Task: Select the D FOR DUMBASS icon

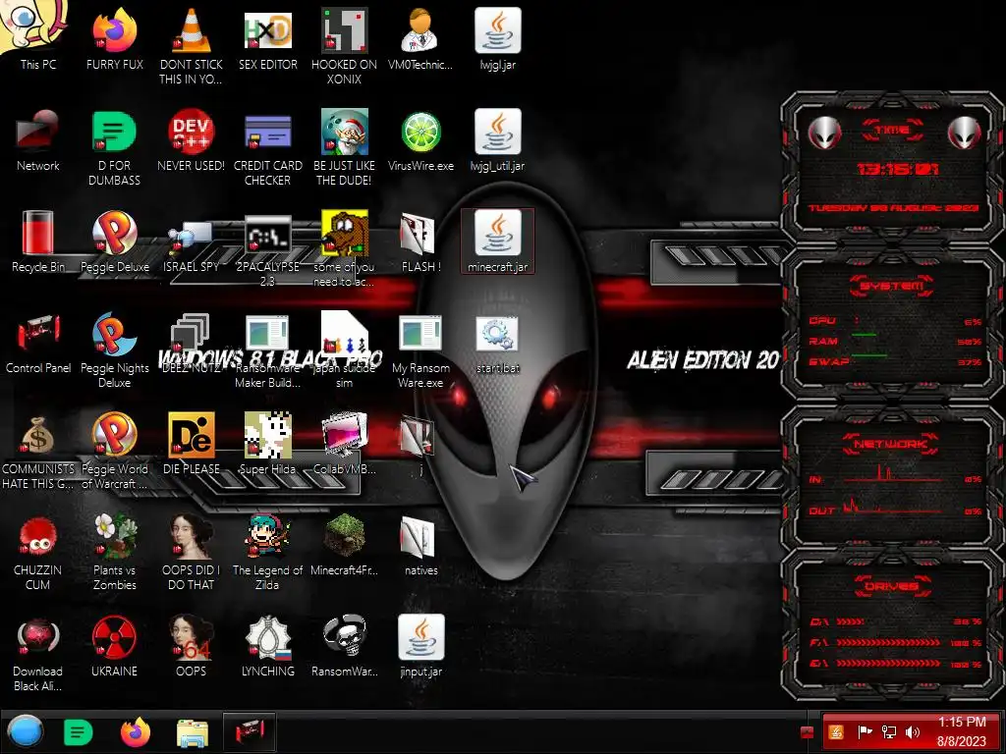Action: (114, 147)
